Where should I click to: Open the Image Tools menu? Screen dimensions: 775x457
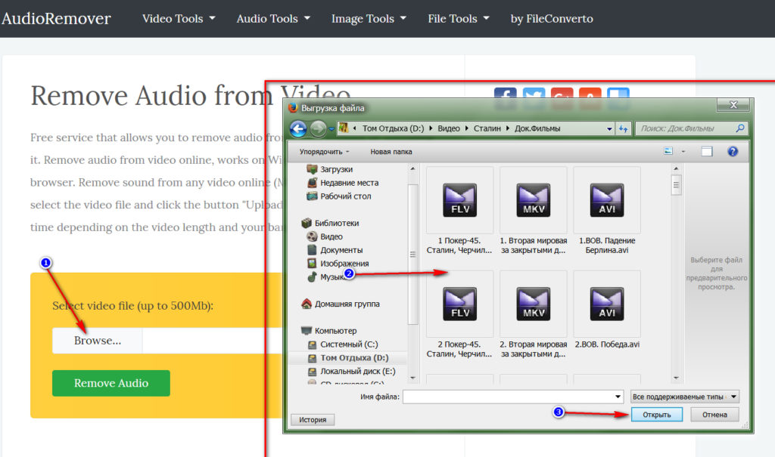[x=369, y=19]
